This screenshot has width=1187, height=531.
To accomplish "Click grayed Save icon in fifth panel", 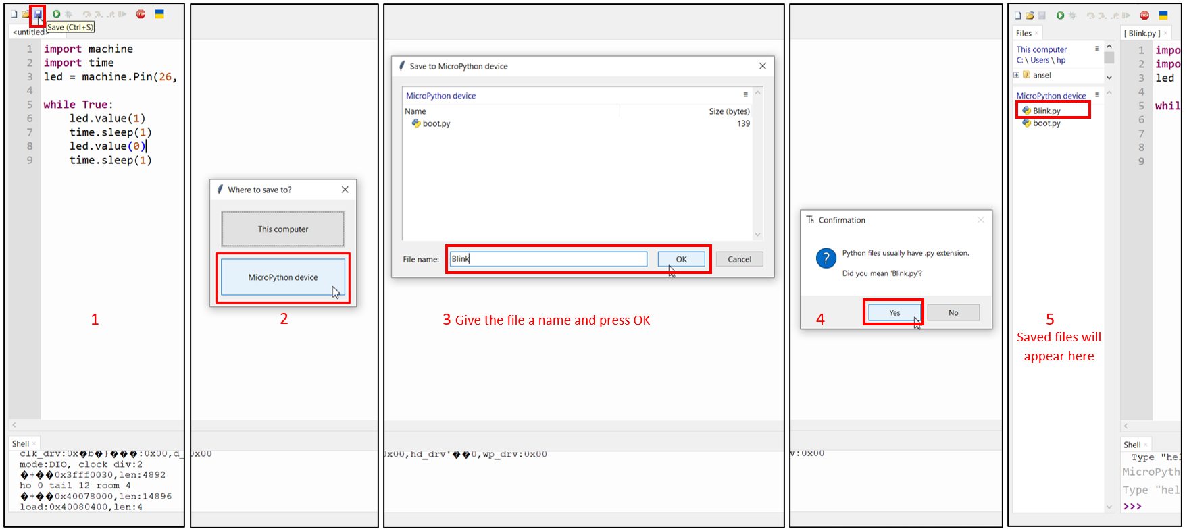I will click(1042, 16).
